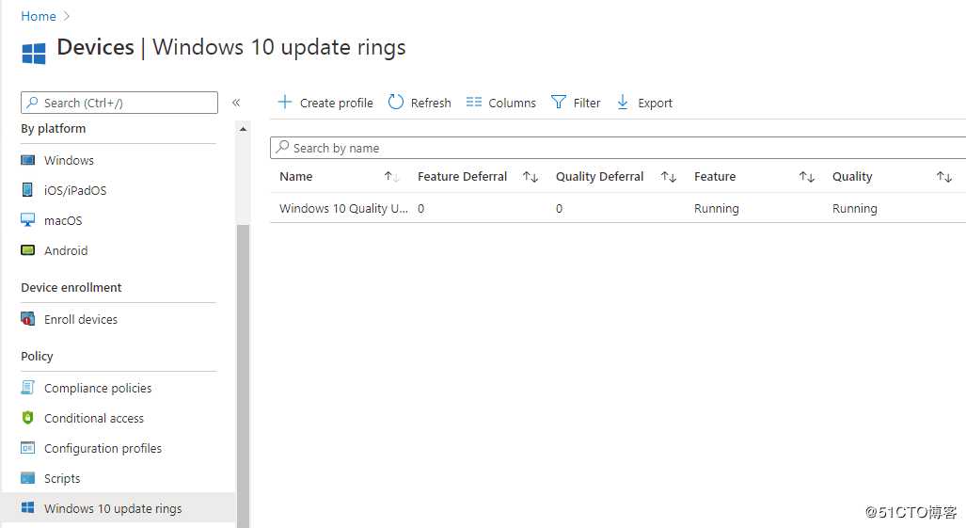Open iOS/iPadOS platform menu item
The width and height of the screenshot is (966, 528).
pos(75,190)
